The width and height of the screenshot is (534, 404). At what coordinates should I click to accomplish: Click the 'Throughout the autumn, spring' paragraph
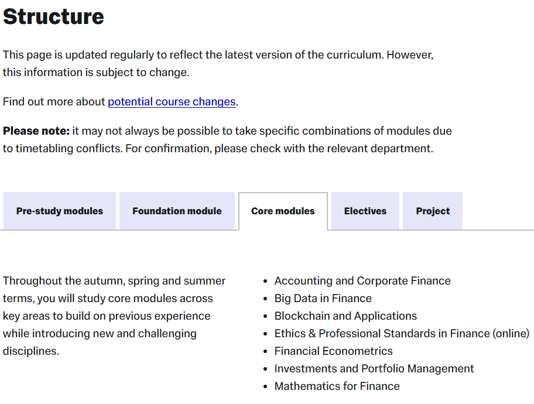pos(114,316)
